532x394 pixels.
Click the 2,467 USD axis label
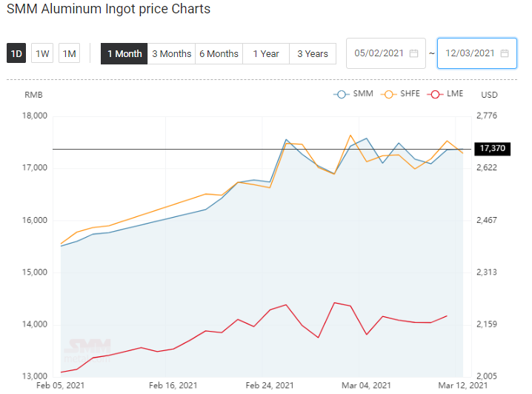(x=487, y=220)
